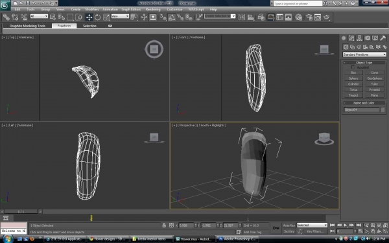Switch to the Motion command panel

[x=367, y=38]
